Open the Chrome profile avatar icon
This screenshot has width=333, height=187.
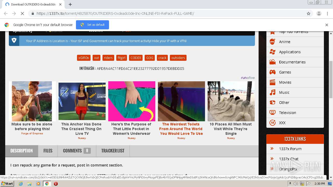(319, 14)
